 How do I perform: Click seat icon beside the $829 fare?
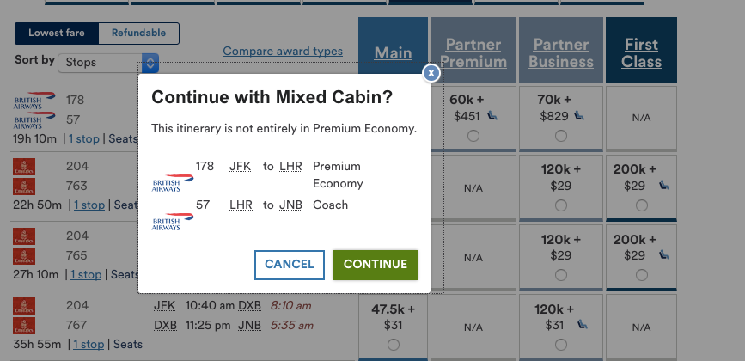[x=579, y=115]
